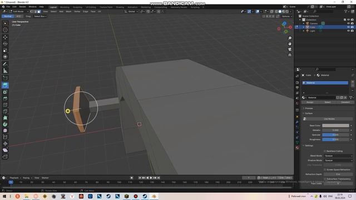The image size is (356, 200).
Task: Open the Shadow Mode dropdown
Action: [338, 161]
